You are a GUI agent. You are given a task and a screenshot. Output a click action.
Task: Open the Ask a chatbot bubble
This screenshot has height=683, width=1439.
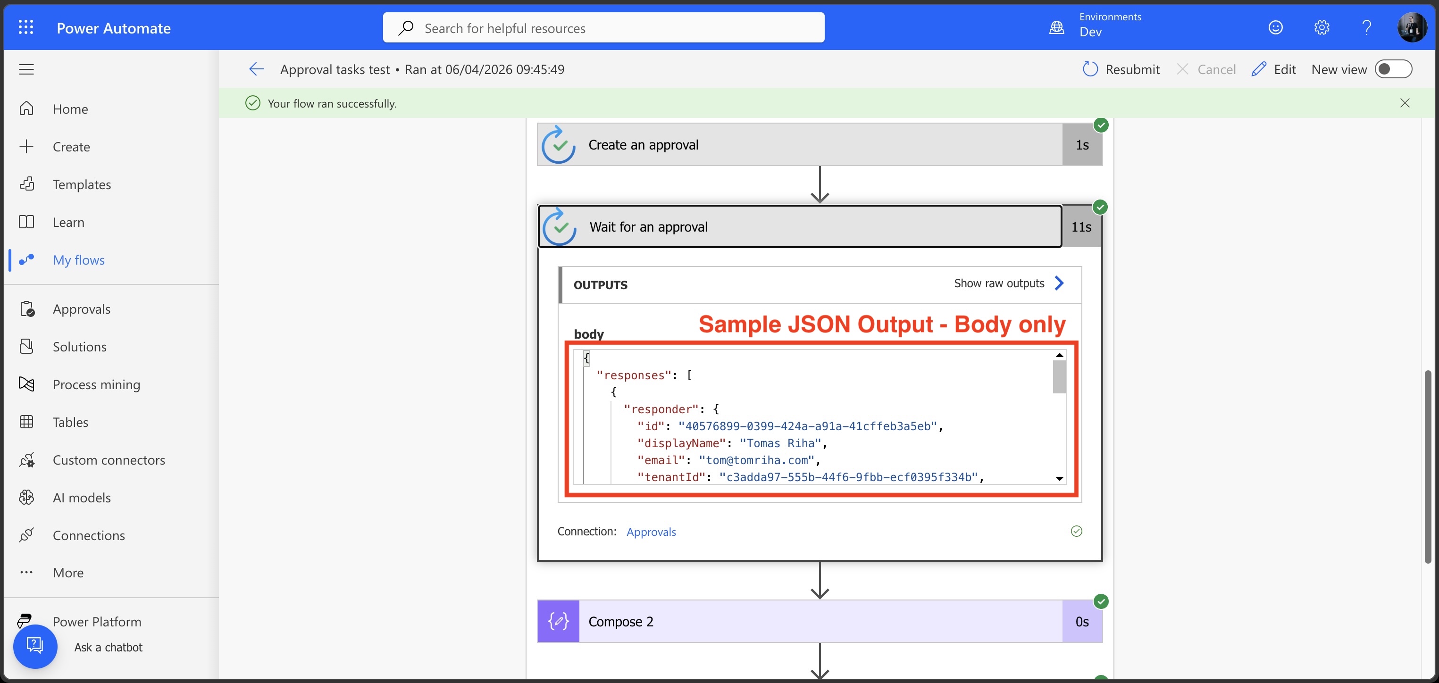34,646
